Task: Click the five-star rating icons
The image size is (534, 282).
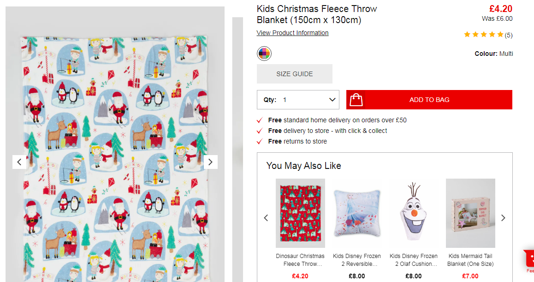Action: (x=484, y=35)
